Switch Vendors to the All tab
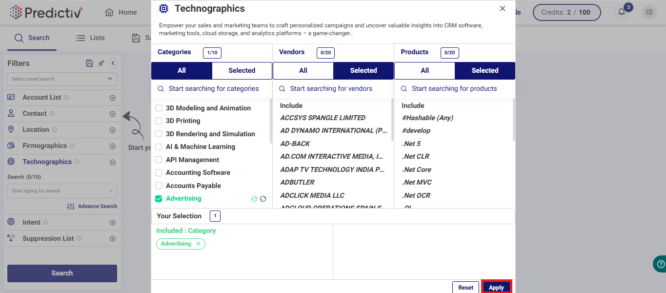Screen dimensions: 666x293 (x=303, y=70)
